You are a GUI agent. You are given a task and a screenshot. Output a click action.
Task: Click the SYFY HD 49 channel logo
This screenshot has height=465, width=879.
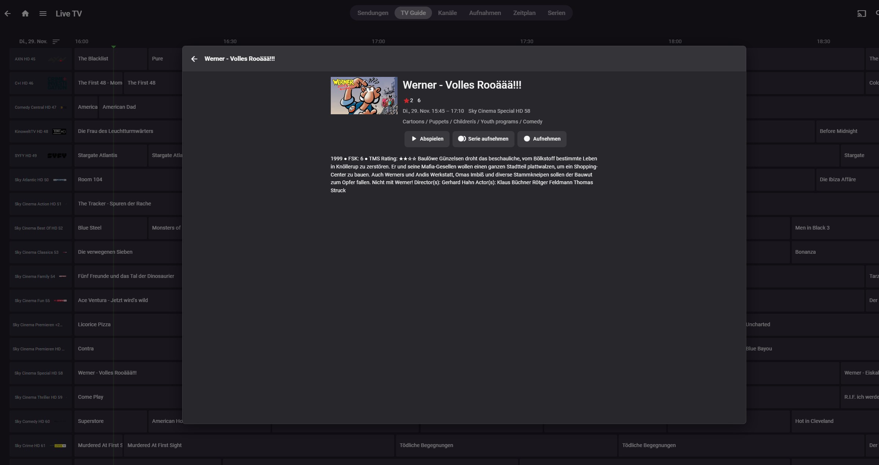point(57,156)
